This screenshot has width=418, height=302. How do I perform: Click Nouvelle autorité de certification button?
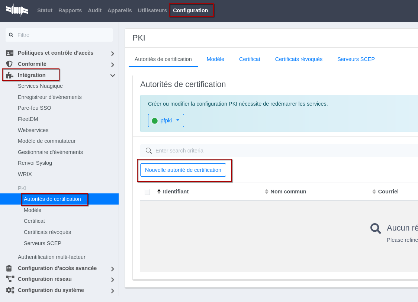tap(183, 170)
